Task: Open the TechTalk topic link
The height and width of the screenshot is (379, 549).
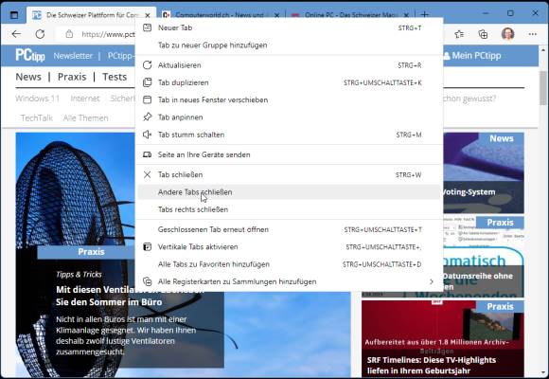Action: tap(36, 118)
